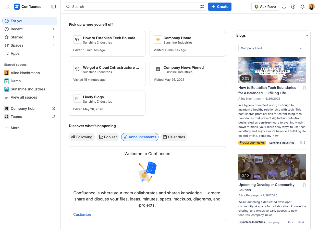Select the Calendars tab
318x229 pixels.
[x=174, y=137]
